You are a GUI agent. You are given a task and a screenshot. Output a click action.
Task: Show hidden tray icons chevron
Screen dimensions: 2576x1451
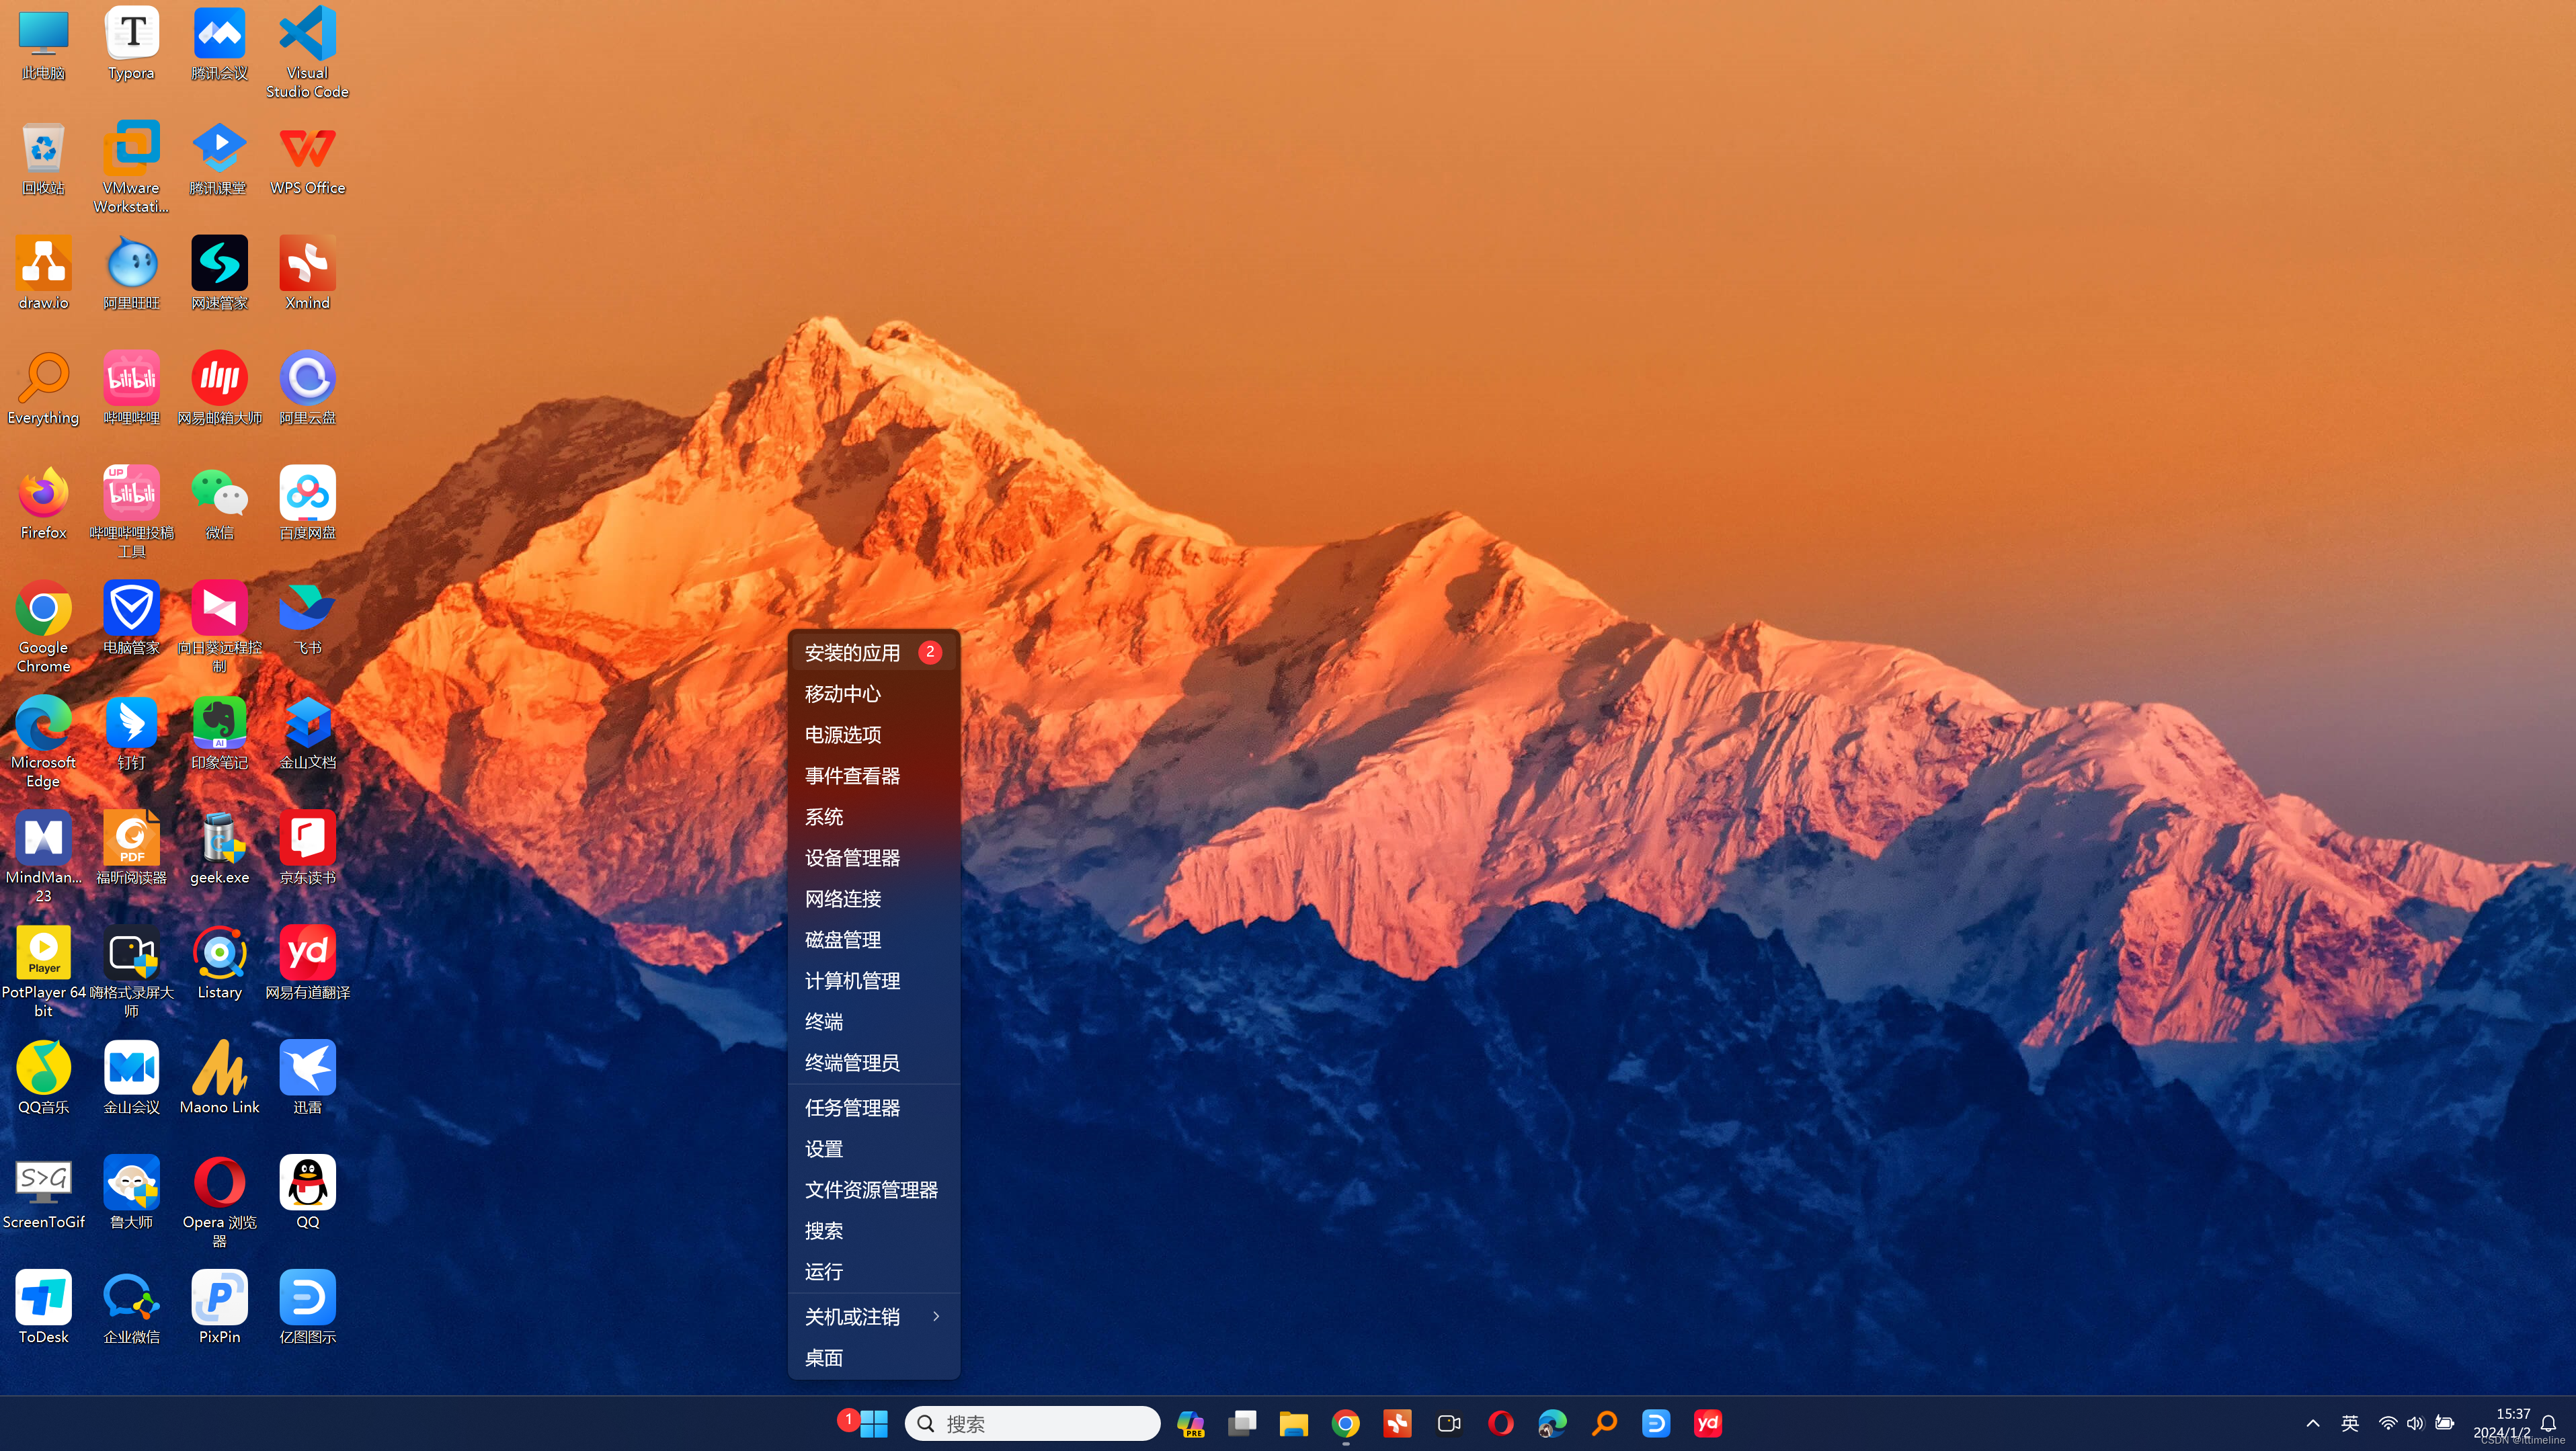(x=2312, y=1423)
